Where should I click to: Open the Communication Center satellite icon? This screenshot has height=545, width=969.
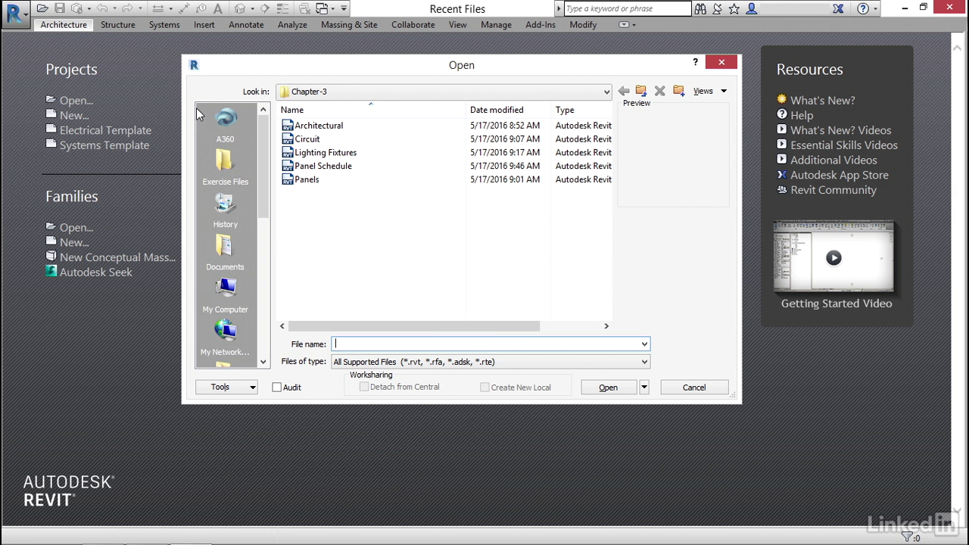pyautogui.click(x=718, y=9)
